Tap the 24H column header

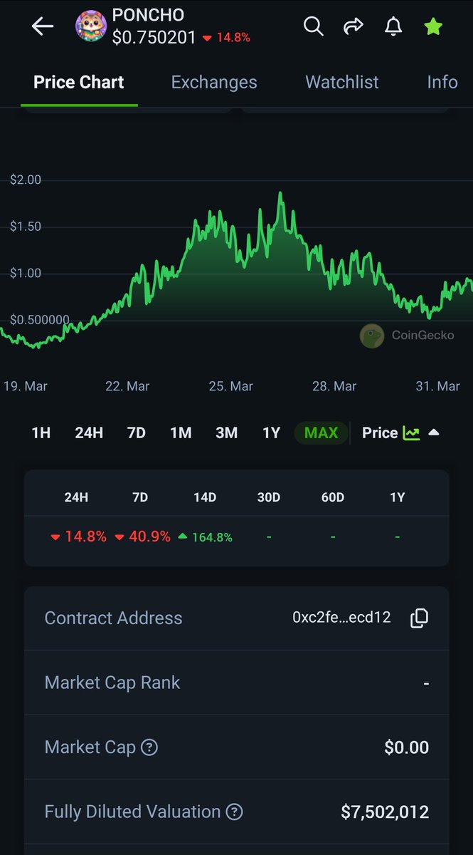(x=76, y=497)
